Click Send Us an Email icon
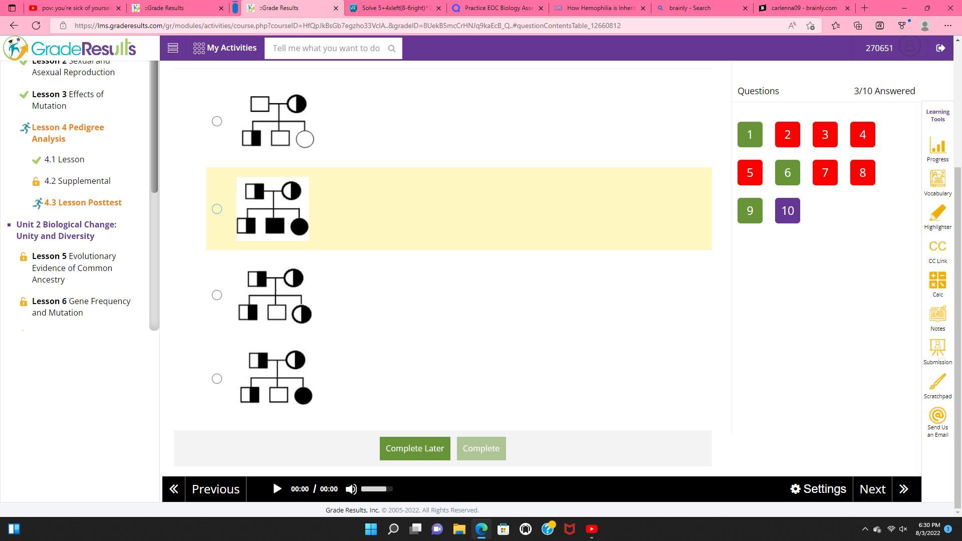This screenshot has height=541, width=962. click(x=937, y=422)
